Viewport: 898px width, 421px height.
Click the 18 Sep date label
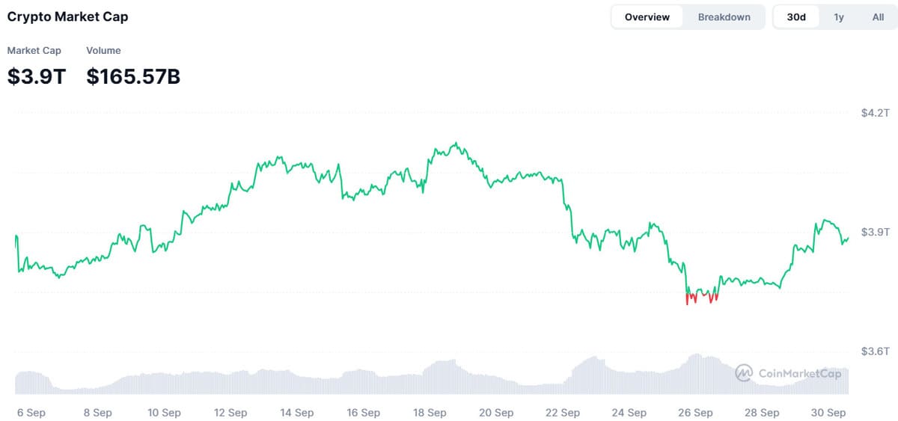pos(430,413)
